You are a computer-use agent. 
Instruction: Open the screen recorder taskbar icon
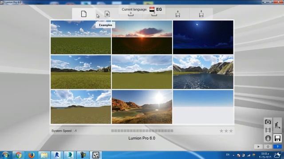pos(83,155)
